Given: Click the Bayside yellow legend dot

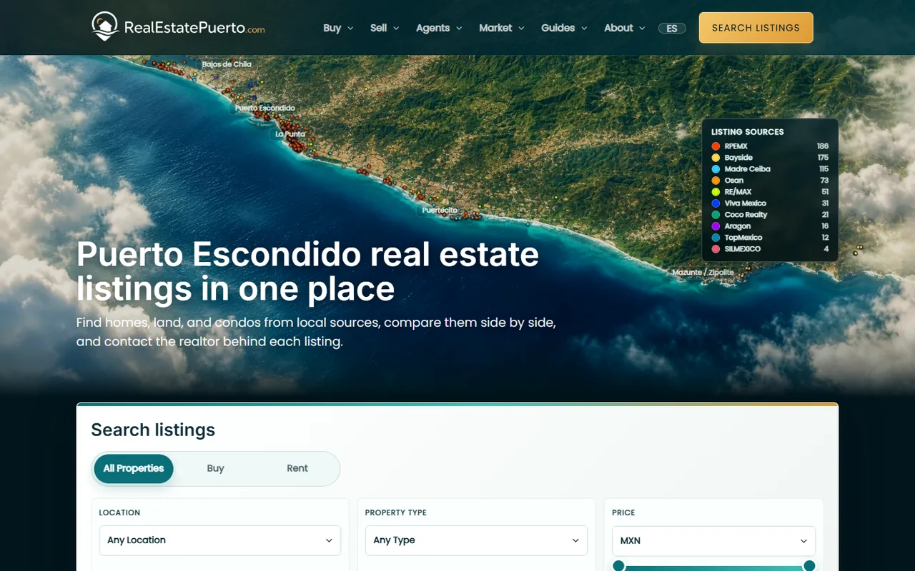Looking at the screenshot, I should 716,158.
